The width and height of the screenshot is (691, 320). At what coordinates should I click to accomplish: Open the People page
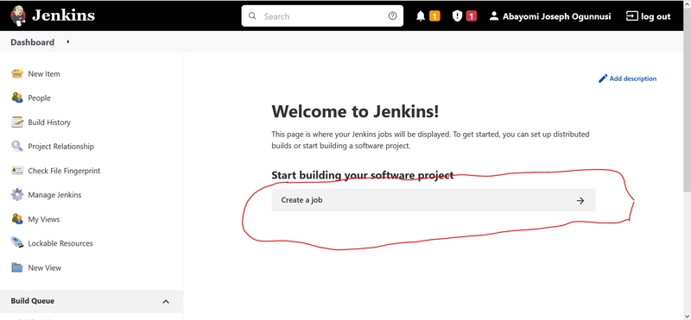click(x=39, y=98)
